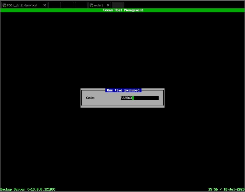Switch to the router1 console tab
Image resolution: width=245 pixels, height=192 pixels.
click(99, 5)
